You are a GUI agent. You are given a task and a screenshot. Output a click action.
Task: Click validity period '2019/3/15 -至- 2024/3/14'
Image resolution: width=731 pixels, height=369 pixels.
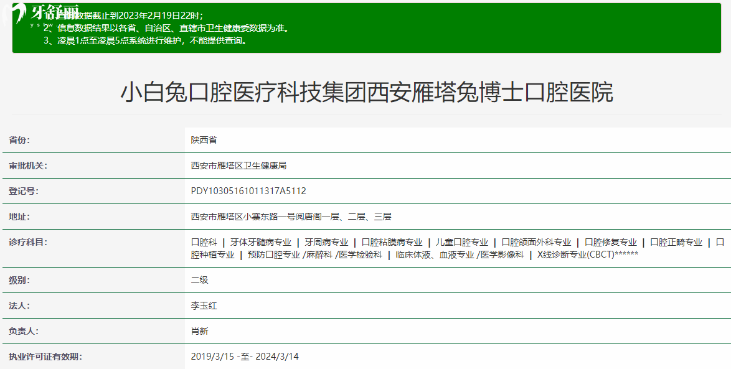coord(245,357)
